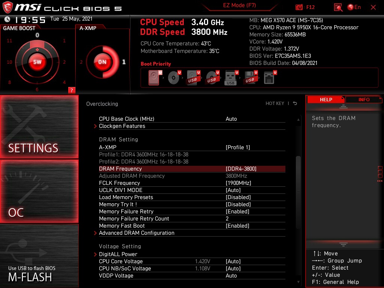Toggle the Game Boost SW knob

(37, 62)
